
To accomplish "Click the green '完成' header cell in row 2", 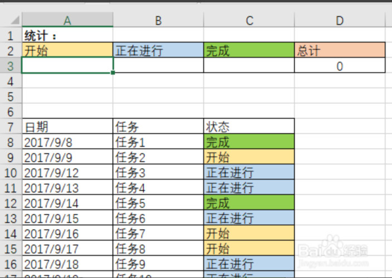I will (x=249, y=51).
